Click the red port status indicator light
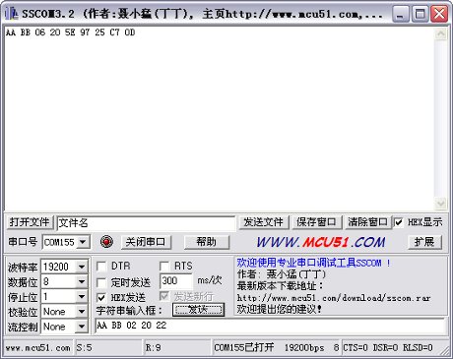 tap(106, 242)
